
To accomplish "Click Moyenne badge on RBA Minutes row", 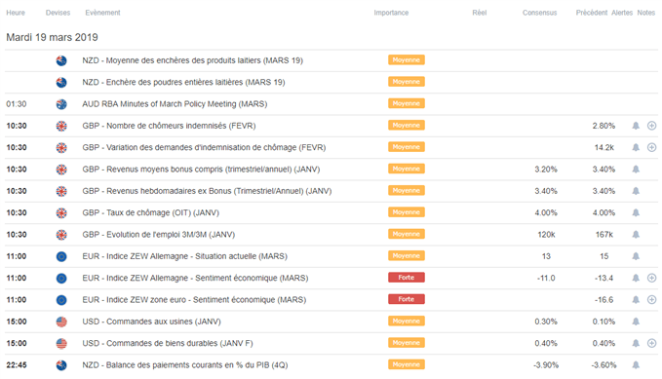I will tap(407, 103).
